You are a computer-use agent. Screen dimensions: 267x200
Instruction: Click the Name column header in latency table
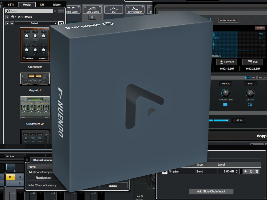[32, 167]
